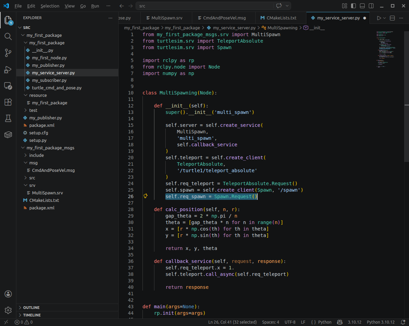Open the Go menu
Viewport: 409px width, 326px height.
point(83,6)
